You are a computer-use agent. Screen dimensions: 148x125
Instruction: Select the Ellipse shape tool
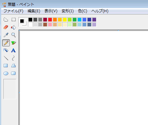[6, 73]
